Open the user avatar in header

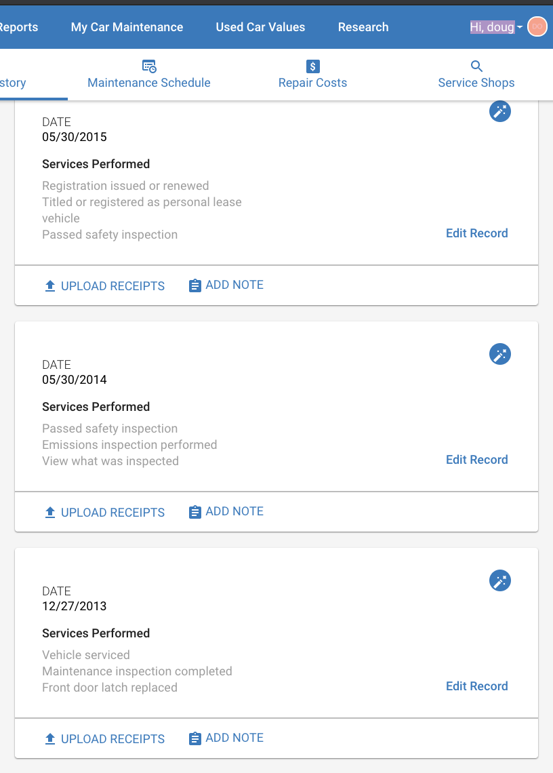pos(537,26)
